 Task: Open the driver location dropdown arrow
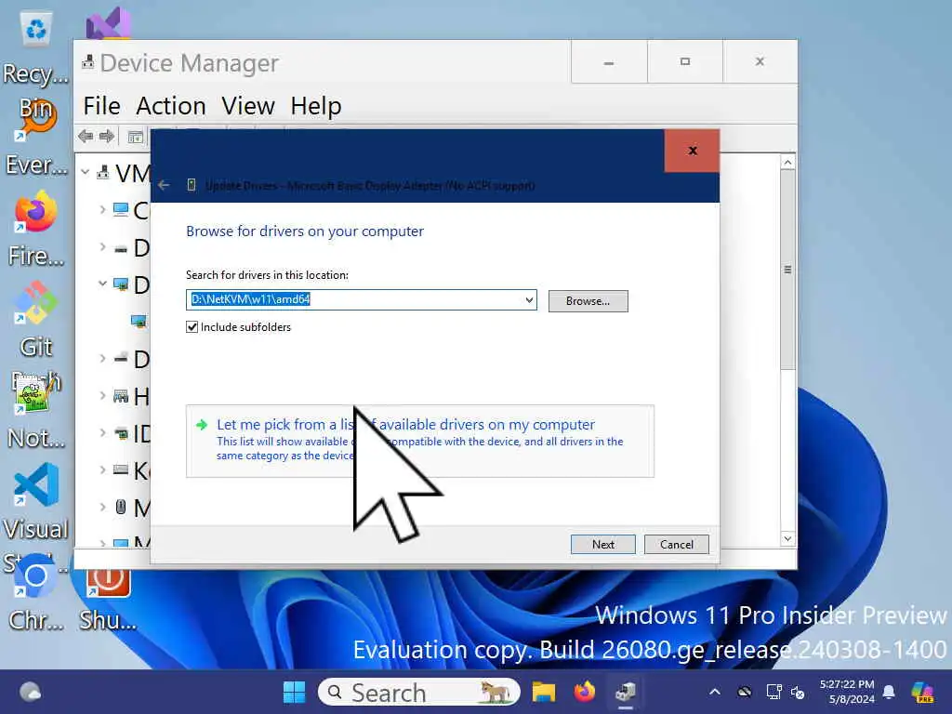point(529,300)
